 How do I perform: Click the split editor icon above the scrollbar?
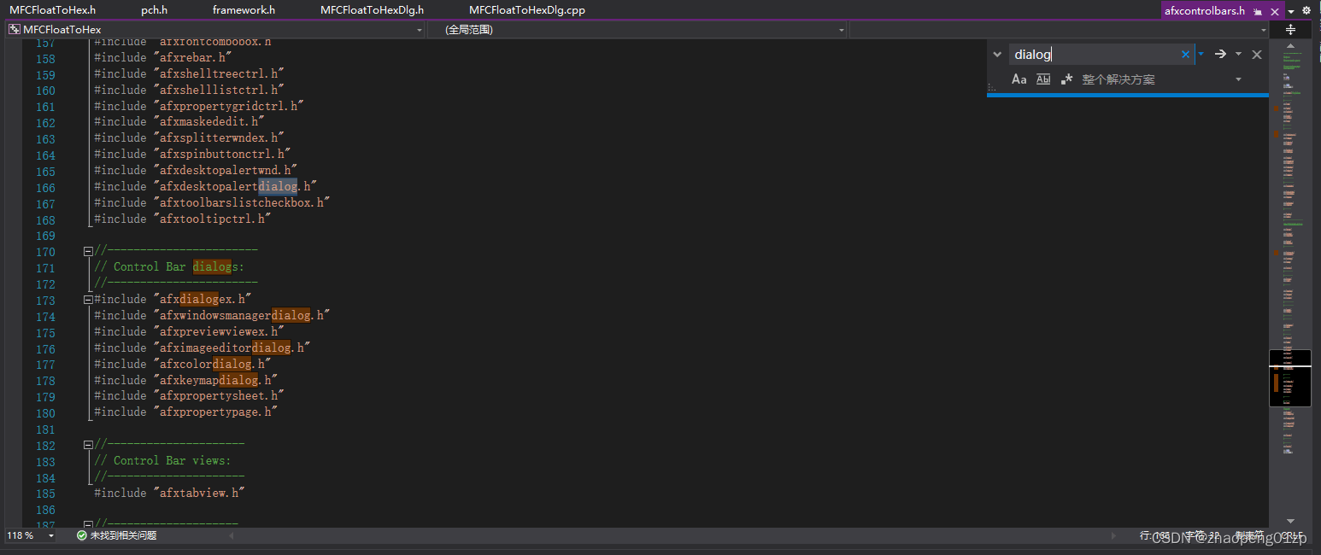[x=1291, y=28]
